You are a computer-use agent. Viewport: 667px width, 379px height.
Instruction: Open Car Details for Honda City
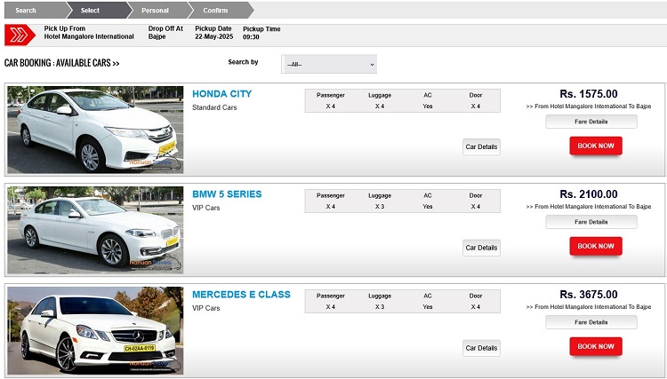481,146
